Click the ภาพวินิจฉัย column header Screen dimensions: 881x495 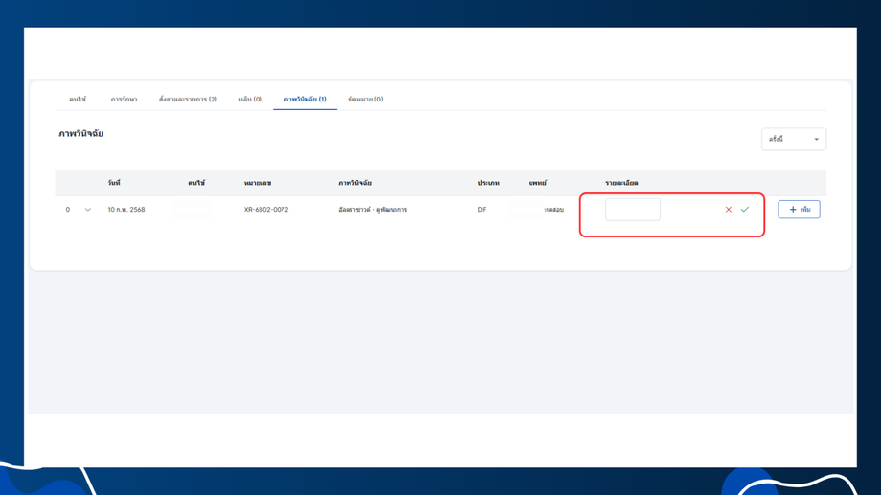354,183
